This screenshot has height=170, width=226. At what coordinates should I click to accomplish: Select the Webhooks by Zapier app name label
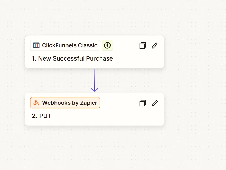70,103
